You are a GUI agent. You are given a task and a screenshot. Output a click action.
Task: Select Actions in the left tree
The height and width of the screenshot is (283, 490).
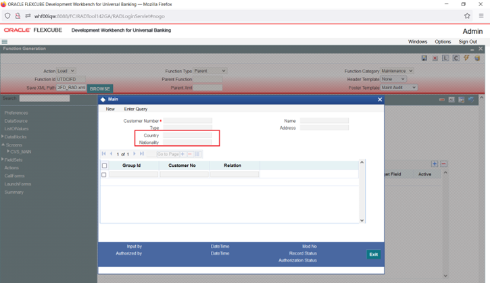(x=11, y=168)
